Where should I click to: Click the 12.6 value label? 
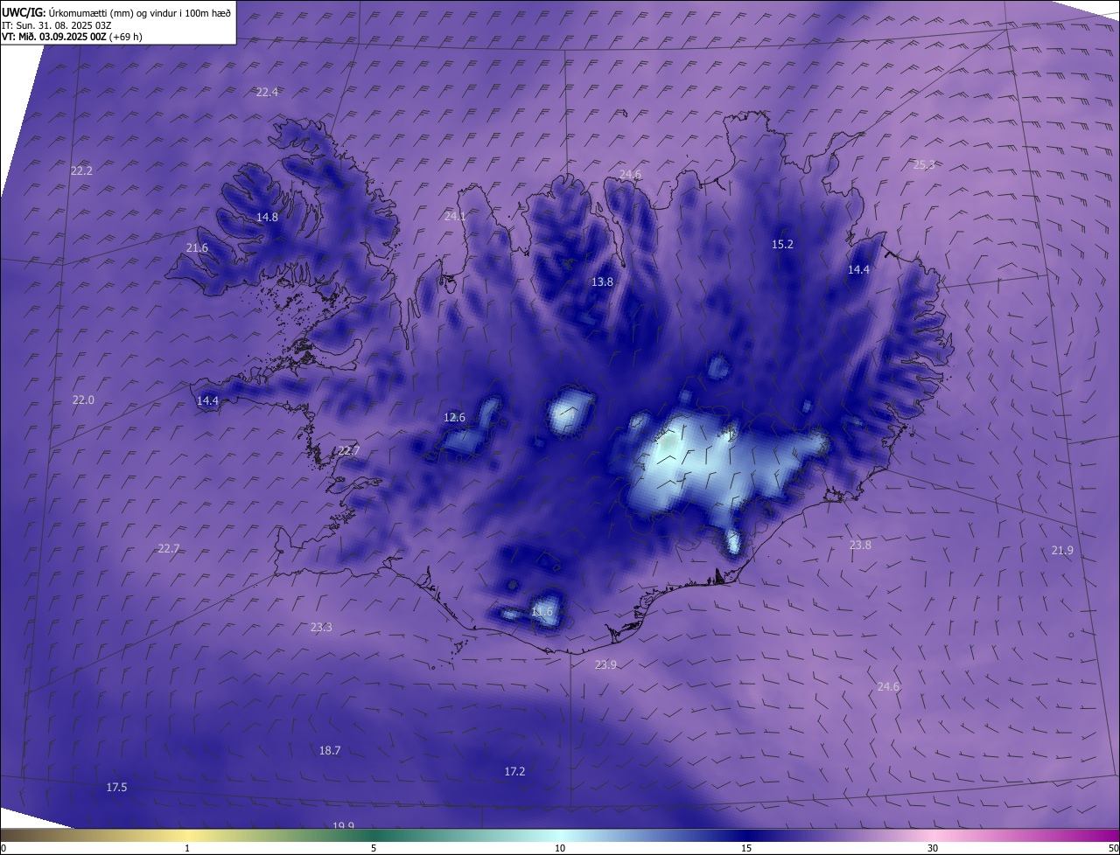(454, 418)
